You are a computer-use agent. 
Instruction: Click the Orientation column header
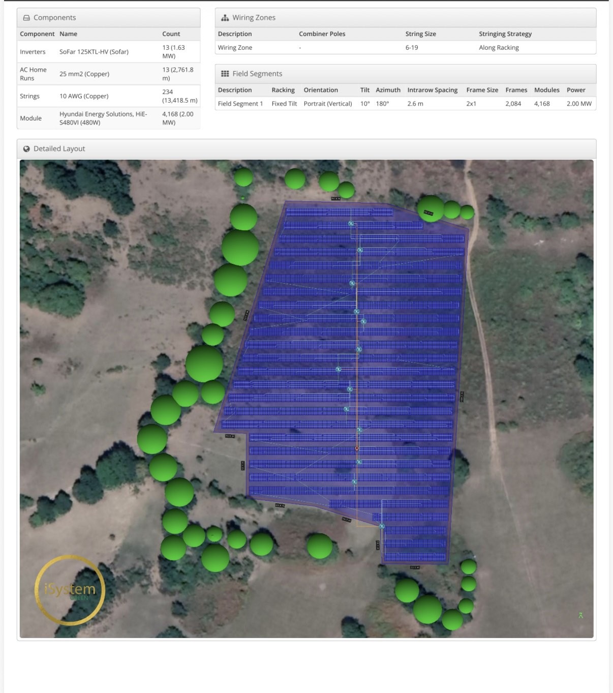point(321,90)
